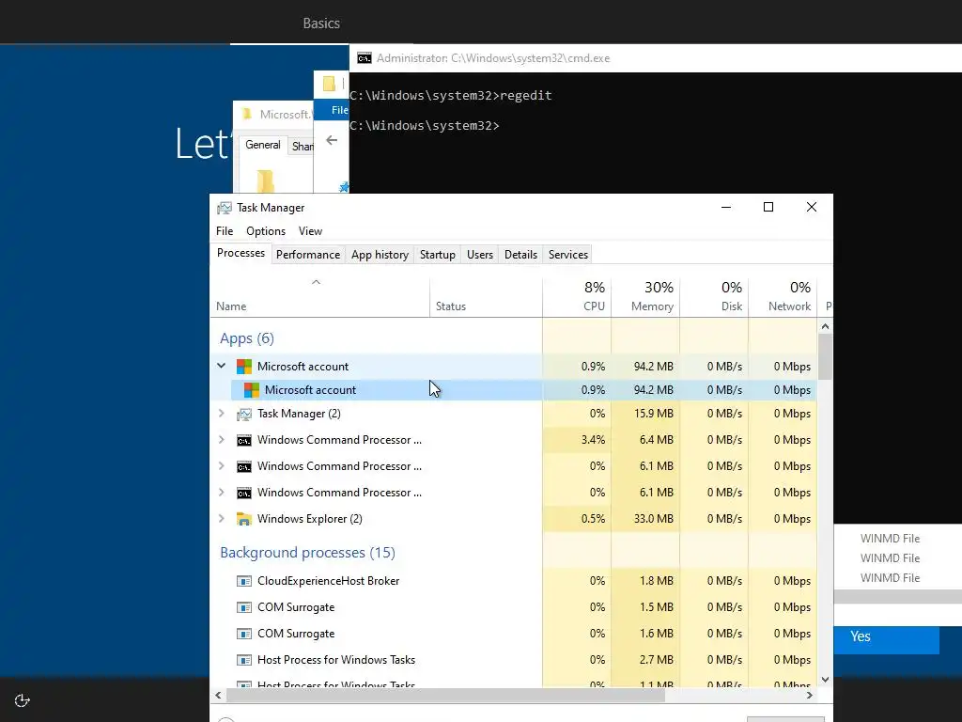Image resolution: width=962 pixels, height=722 pixels.
Task: Click the Apps (6) group heading
Action: [x=247, y=338]
